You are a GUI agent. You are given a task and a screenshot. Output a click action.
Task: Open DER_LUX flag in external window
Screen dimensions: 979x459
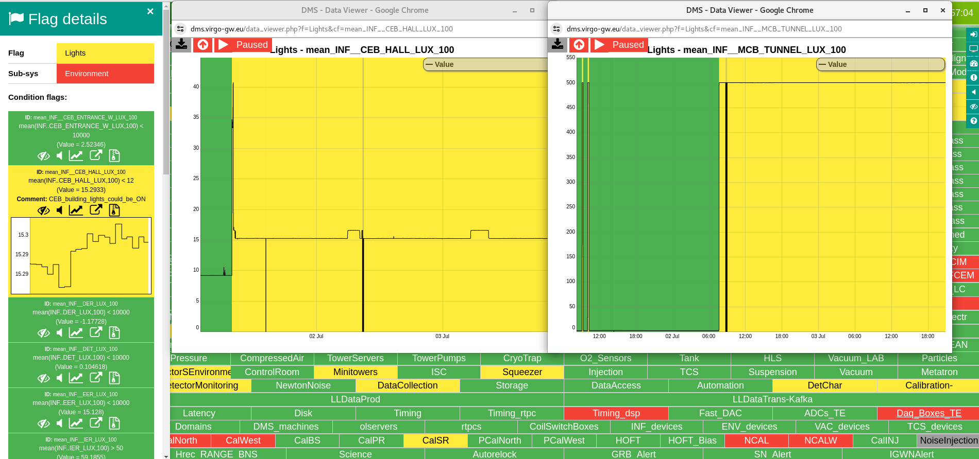[x=96, y=332]
